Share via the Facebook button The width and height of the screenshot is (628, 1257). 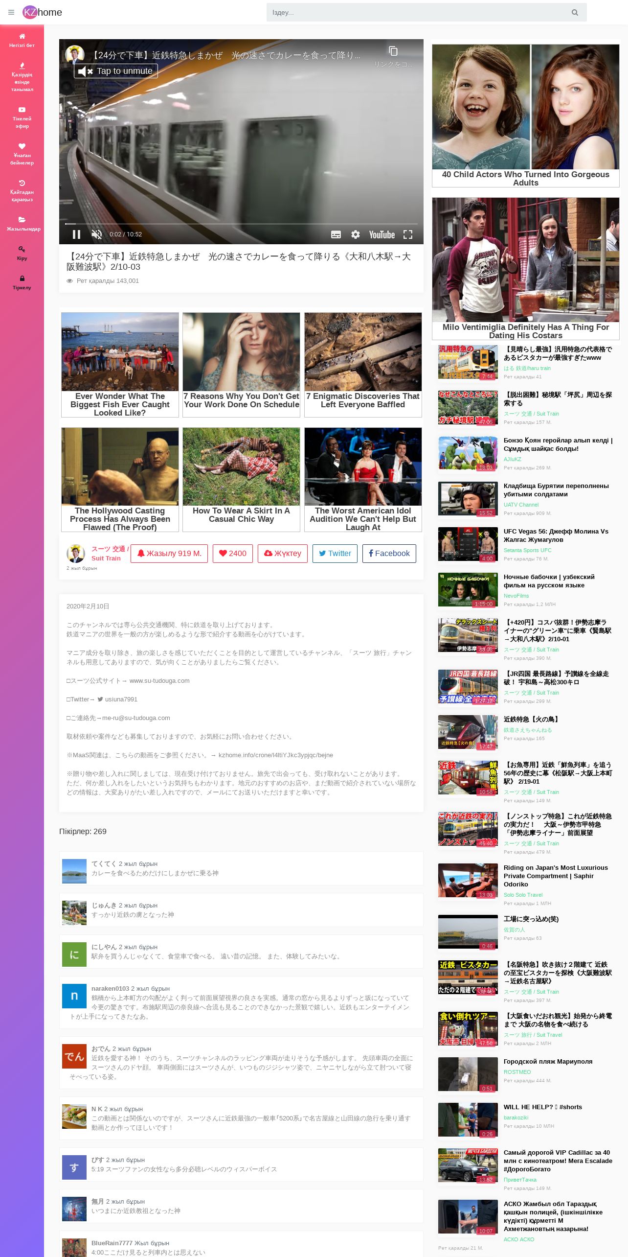(389, 554)
